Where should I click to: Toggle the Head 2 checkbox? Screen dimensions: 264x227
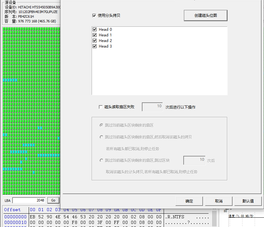click(95, 40)
